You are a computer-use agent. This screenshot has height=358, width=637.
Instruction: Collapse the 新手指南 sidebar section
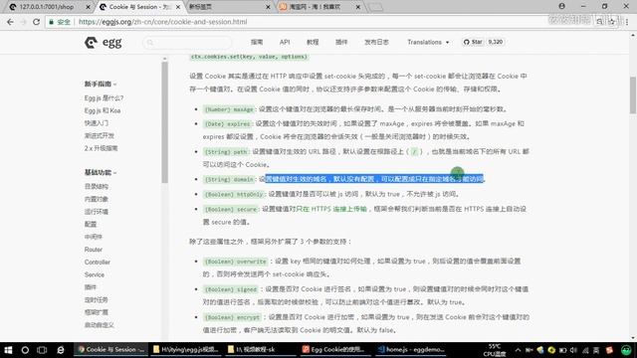click(101, 84)
